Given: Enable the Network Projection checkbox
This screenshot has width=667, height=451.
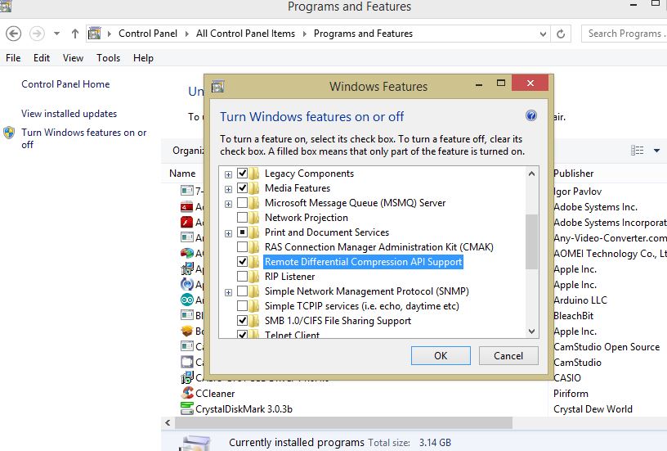Looking at the screenshot, I should pyautogui.click(x=243, y=217).
